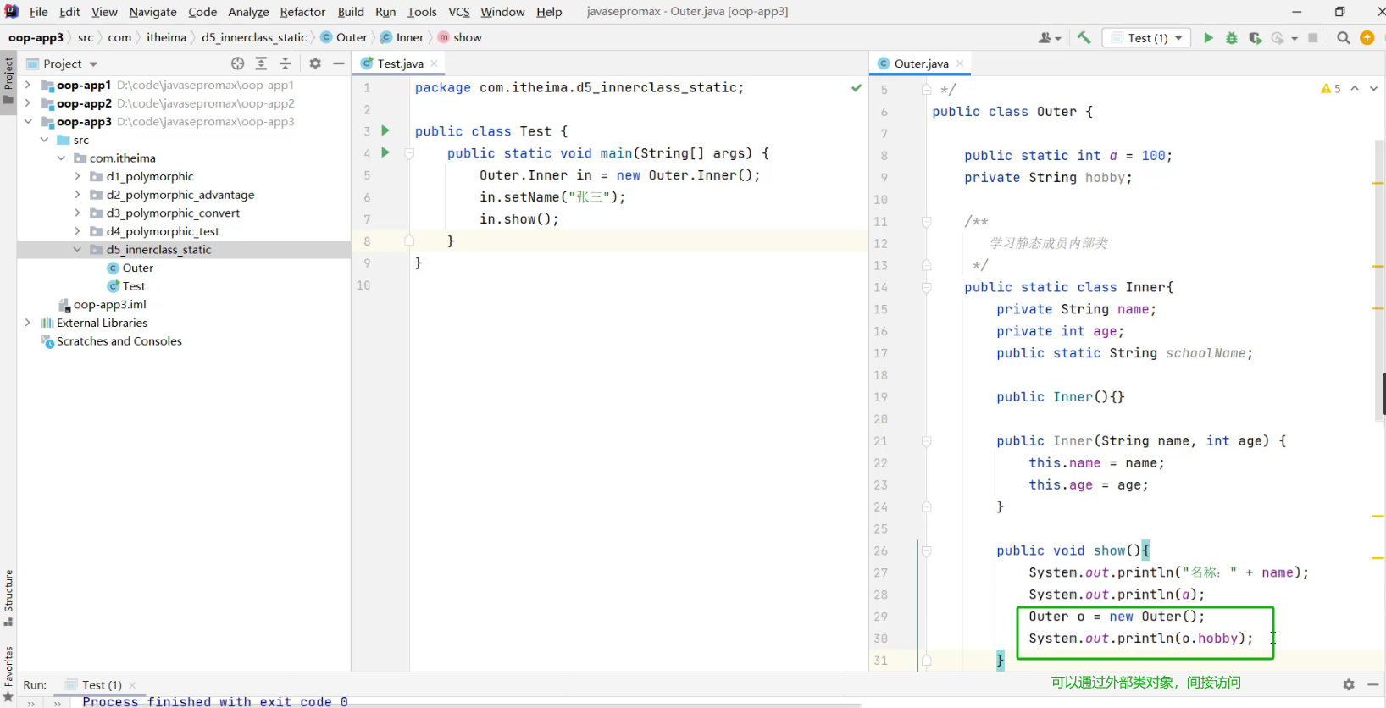Image resolution: width=1386 pixels, height=708 pixels.
Task: Click Select Opened File target icon
Action: (x=238, y=64)
